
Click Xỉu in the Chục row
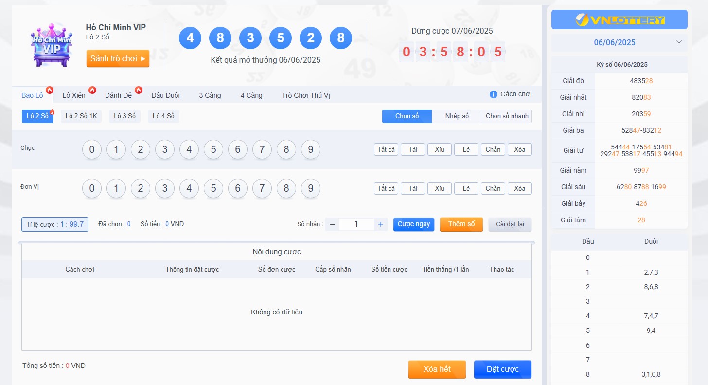pyautogui.click(x=440, y=149)
